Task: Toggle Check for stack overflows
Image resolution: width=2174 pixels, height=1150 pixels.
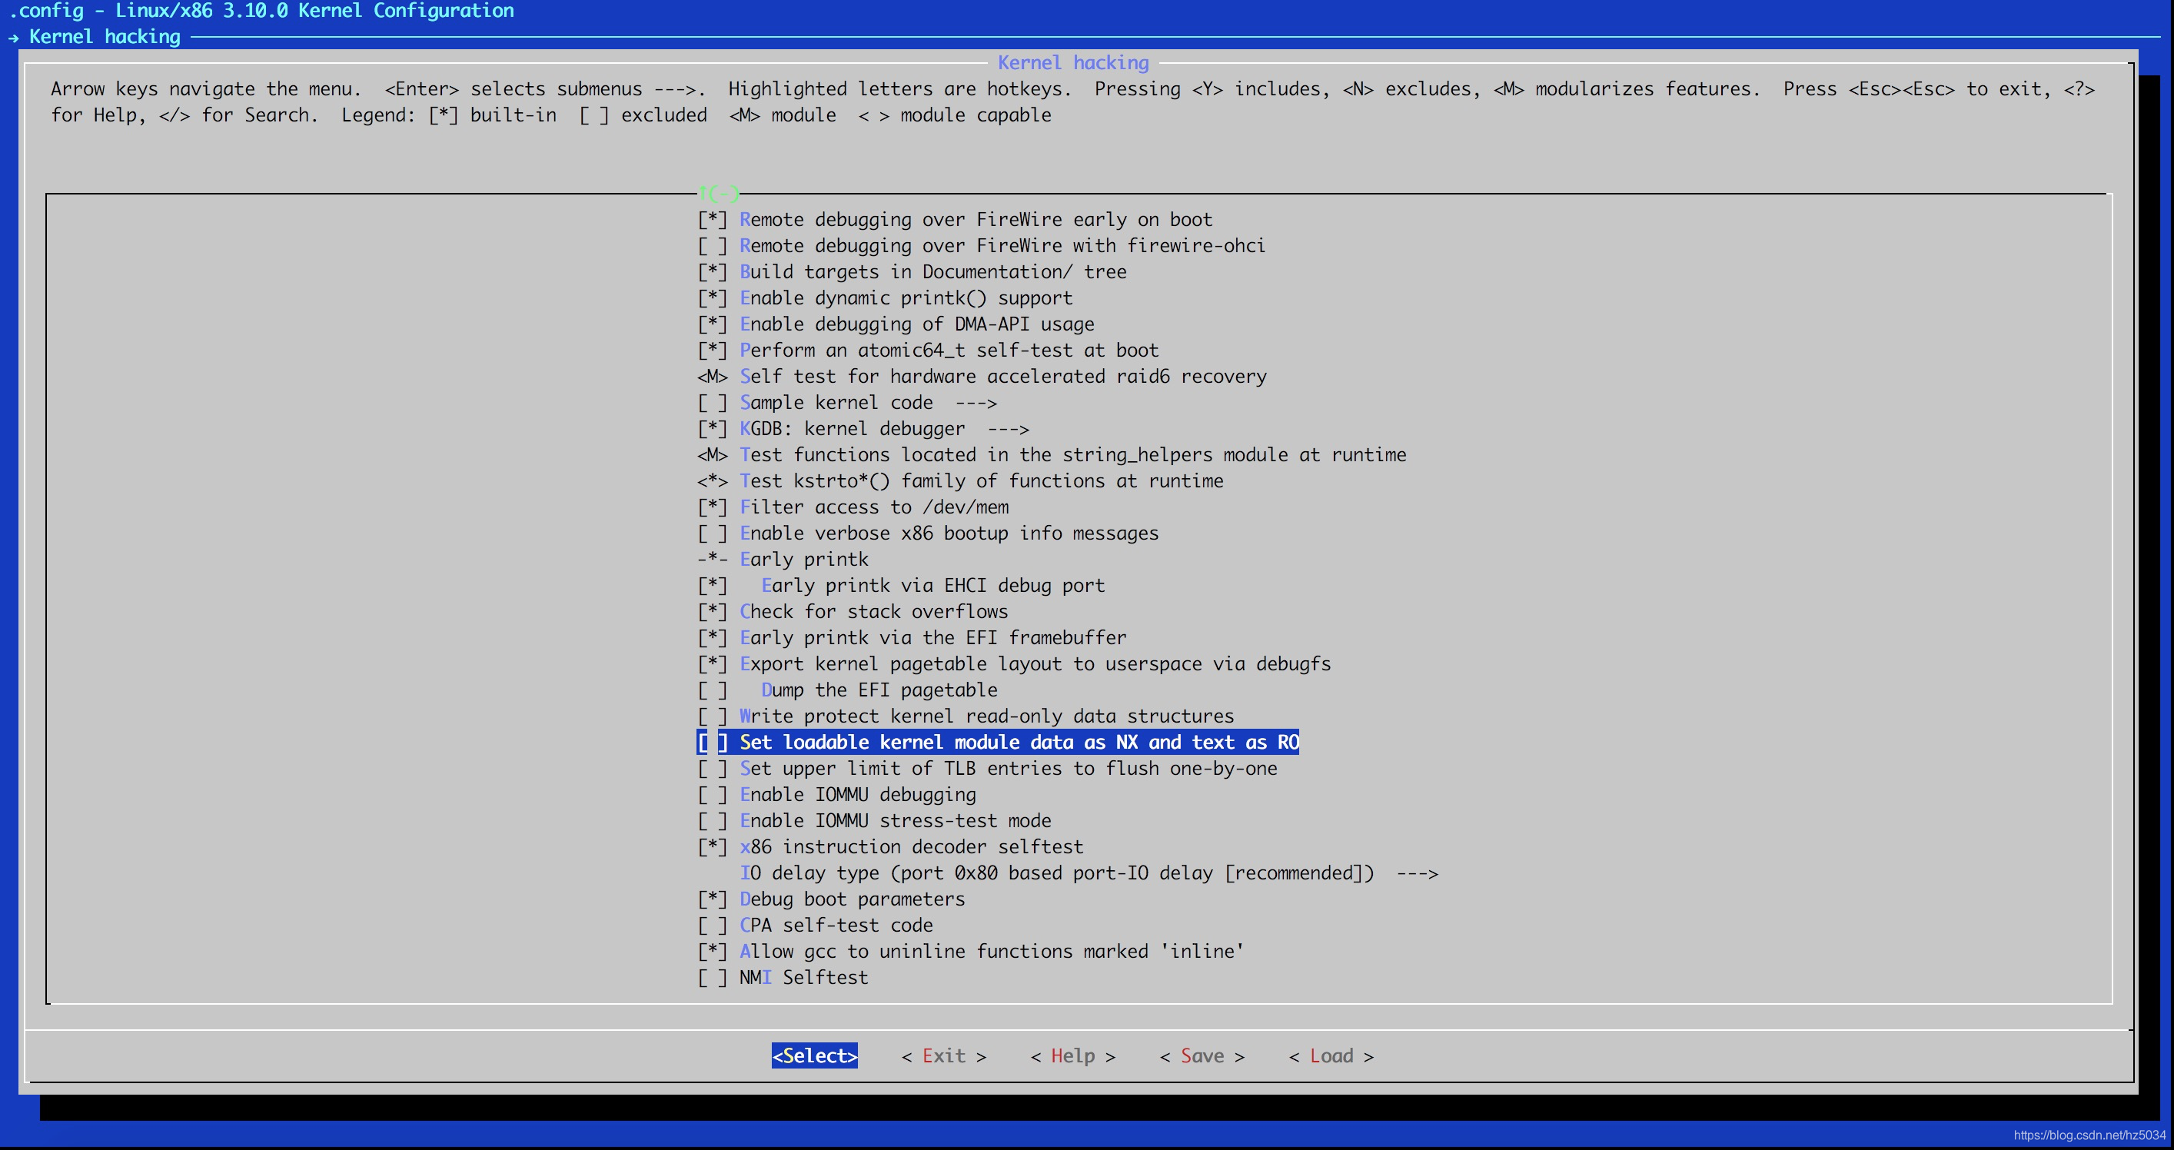Action: tap(711, 612)
